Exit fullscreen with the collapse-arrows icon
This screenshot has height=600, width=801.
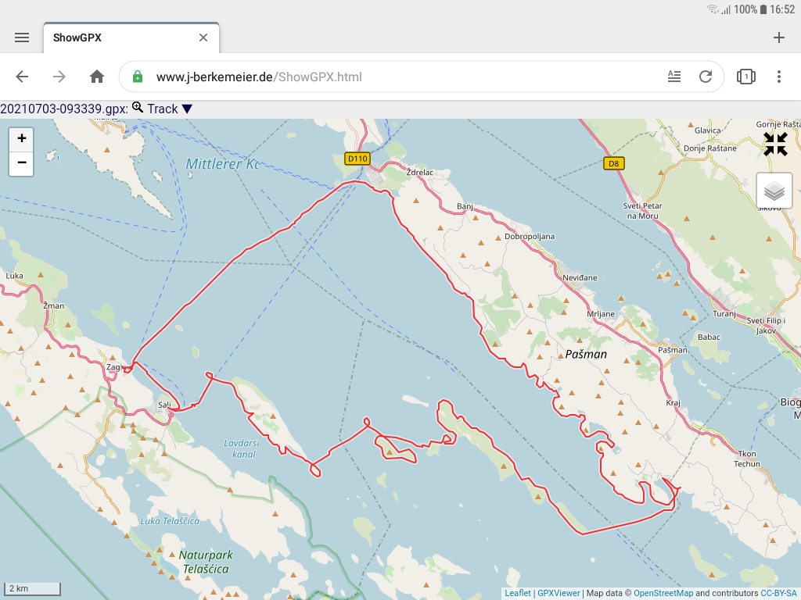[x=775, y=145]
